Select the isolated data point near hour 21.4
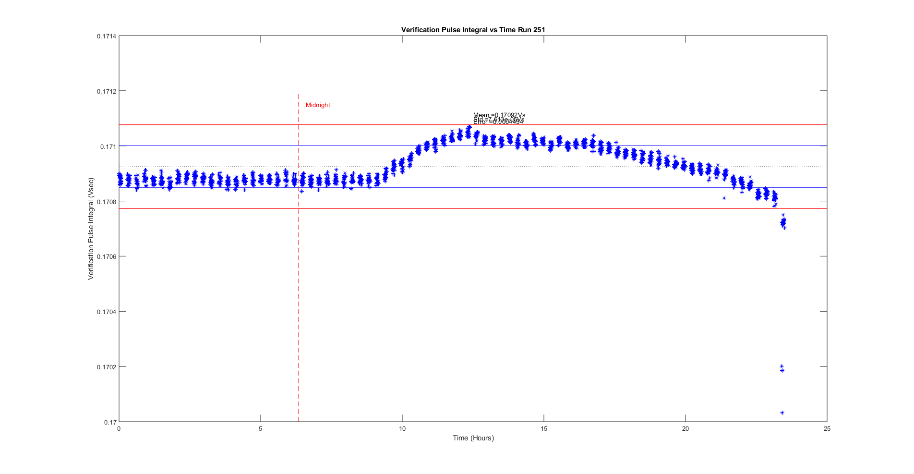 (724, 198)
